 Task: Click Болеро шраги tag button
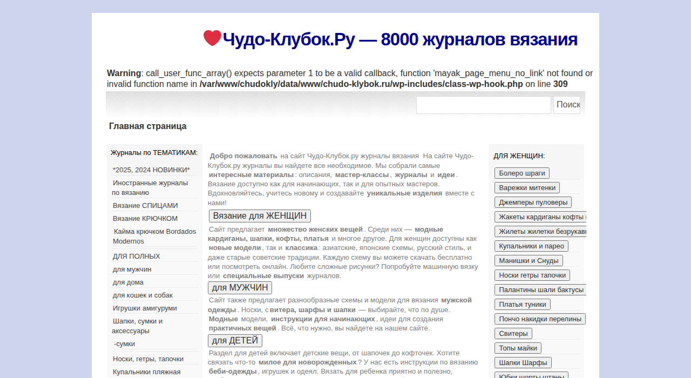[x=522, y=173]
